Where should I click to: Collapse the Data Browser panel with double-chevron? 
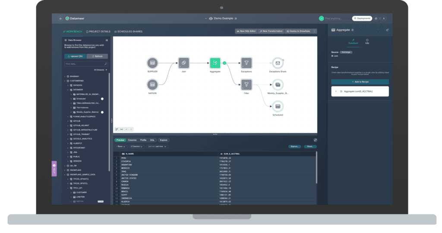click(x=107, y=40)
